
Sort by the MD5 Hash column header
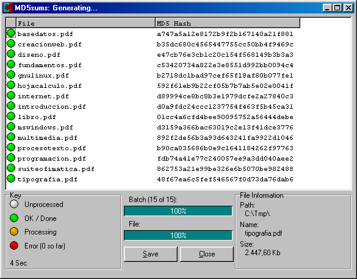click(228, 23)
